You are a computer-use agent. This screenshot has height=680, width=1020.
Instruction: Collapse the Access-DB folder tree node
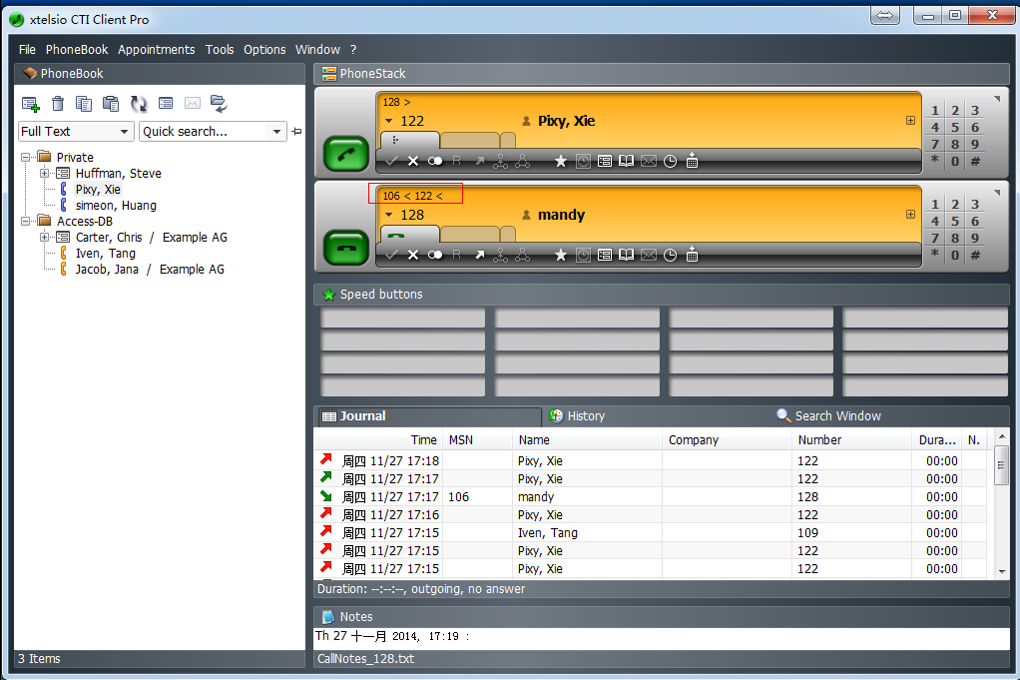tap(26, 222)
